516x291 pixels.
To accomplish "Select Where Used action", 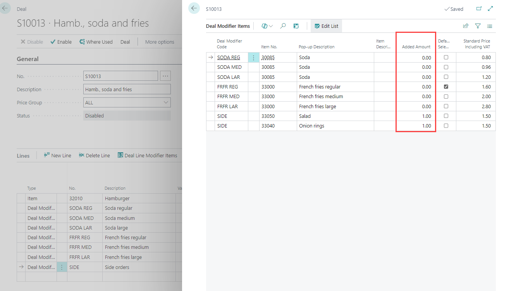I will pyautogui.click(x=96, y=42).
